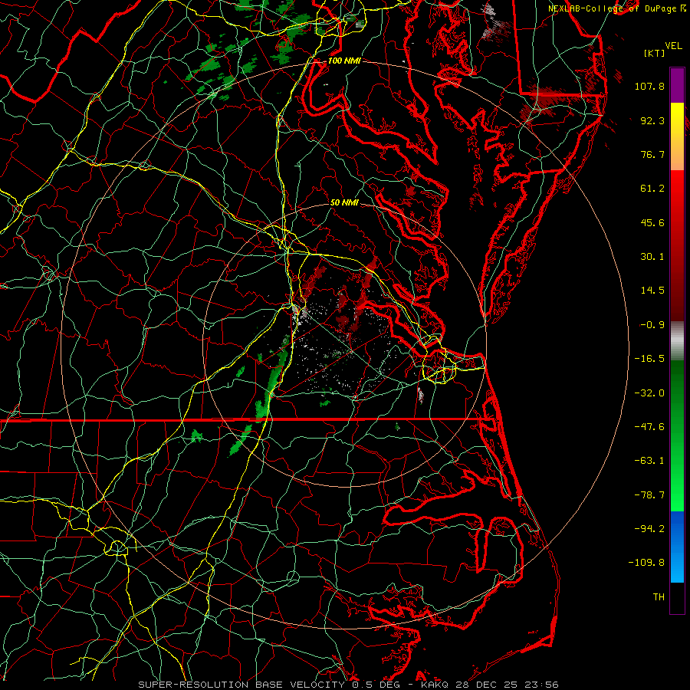
Task: Click the KAKQ 28 DEC 25 23:56 timestamp
Action: (490, 685)
